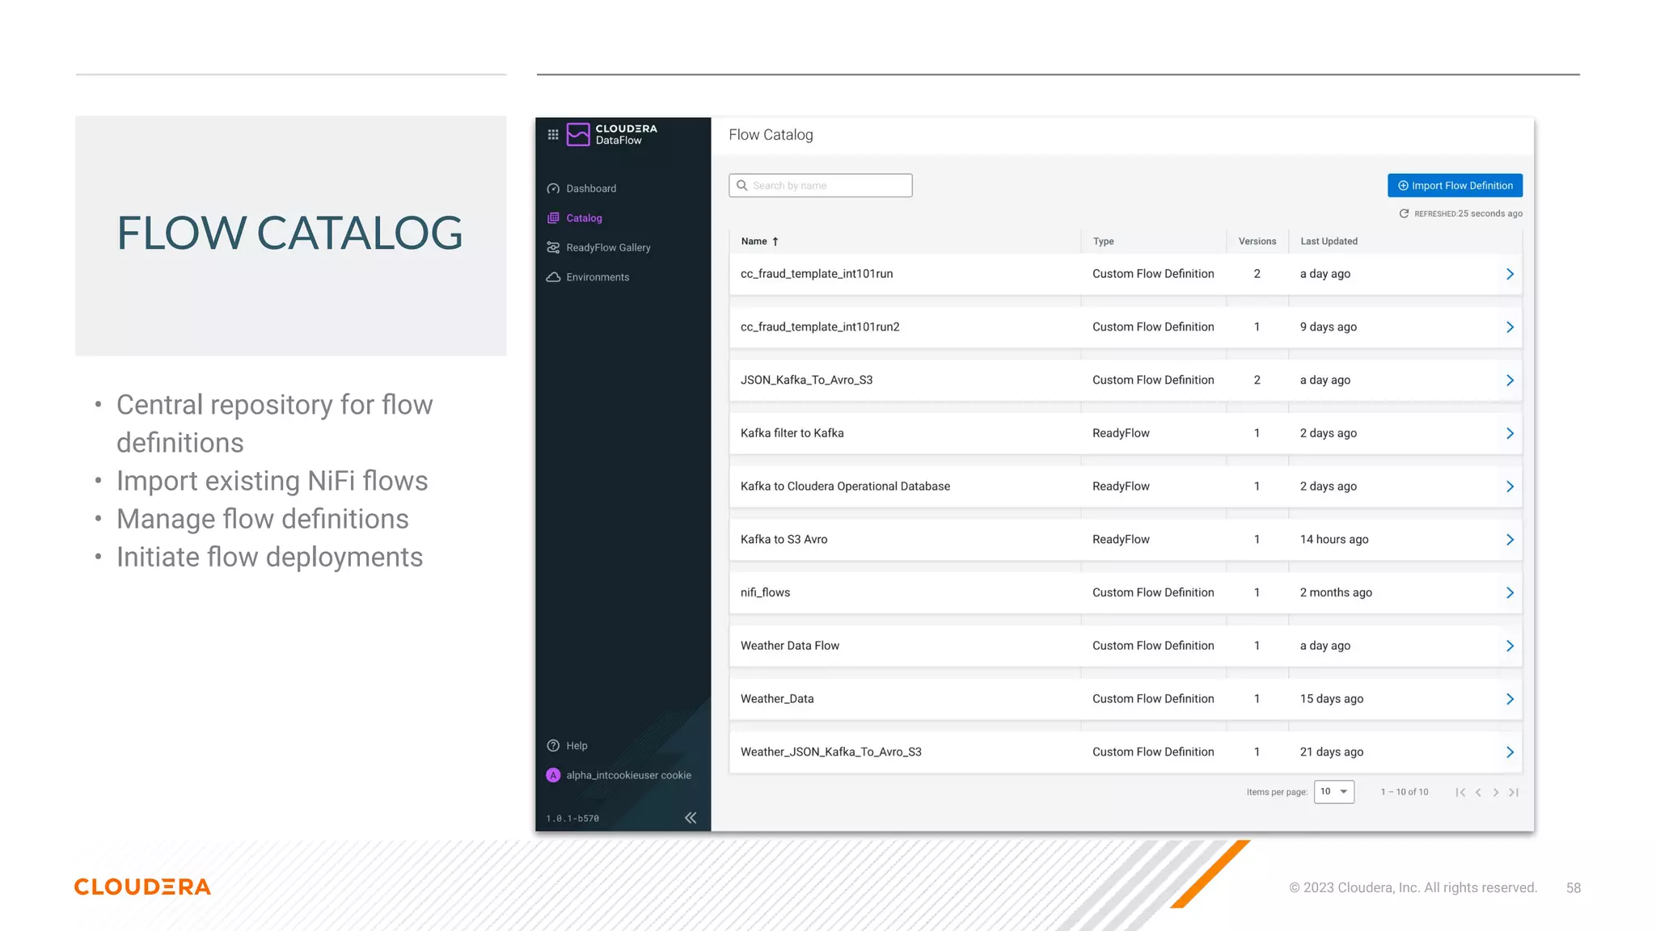The height and width of the screenshot is (931, 1656).
Task: Sort by the Type column header
Action: [1103, 242]
